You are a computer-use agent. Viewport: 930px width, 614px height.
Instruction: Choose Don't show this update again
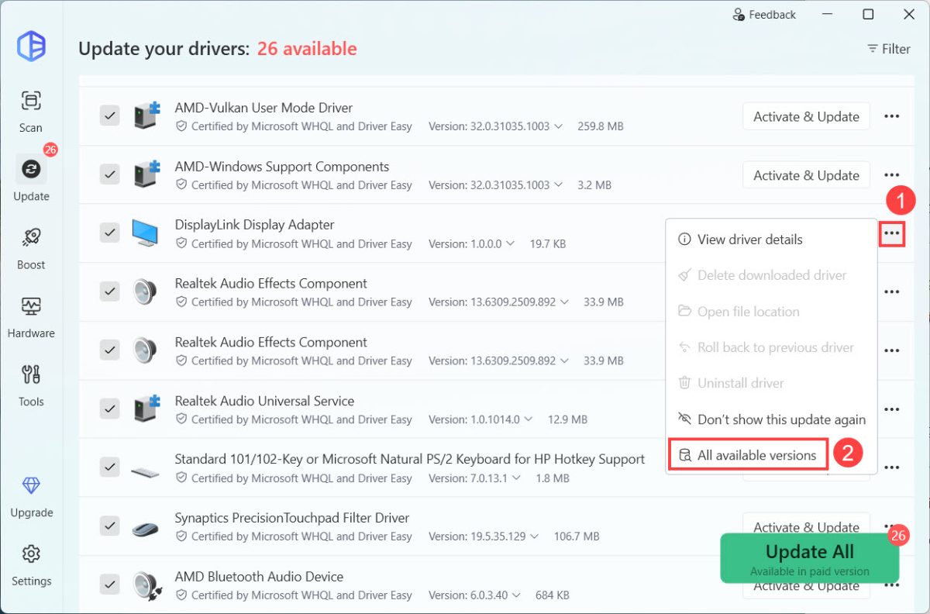(x=771, y=419)
